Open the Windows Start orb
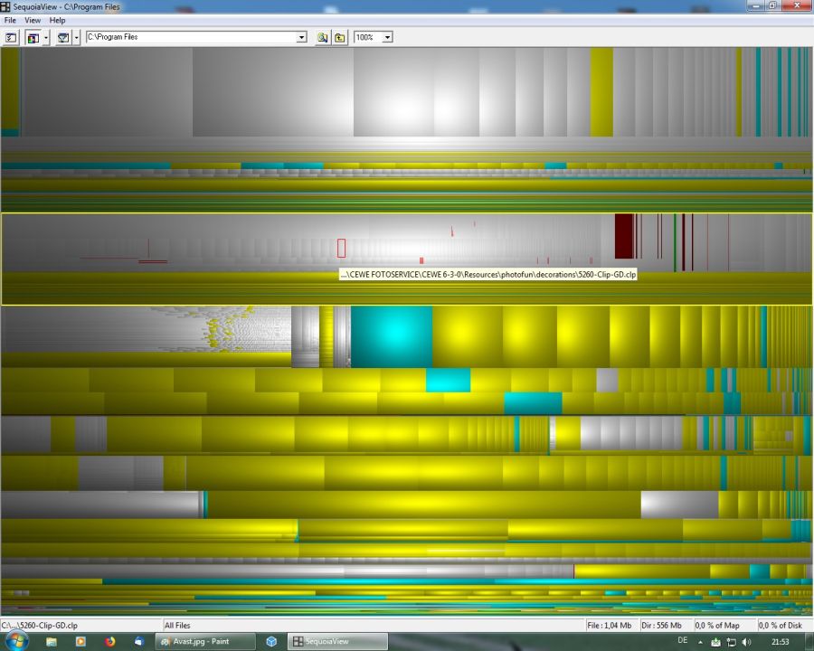The width and height of the screenshot is (814, 651). coord(16,642)
